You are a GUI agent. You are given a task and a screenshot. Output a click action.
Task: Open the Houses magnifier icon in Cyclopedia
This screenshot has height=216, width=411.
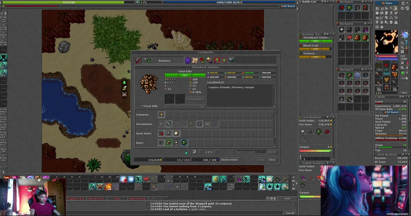pyautogui.click(x=210, y=61)
